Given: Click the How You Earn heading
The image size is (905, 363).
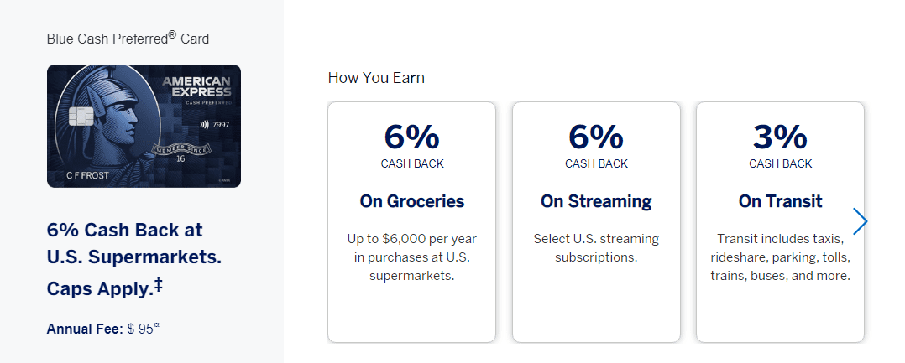Looking at the screenshot, I should pyautogui.click(x=376, y=78).
